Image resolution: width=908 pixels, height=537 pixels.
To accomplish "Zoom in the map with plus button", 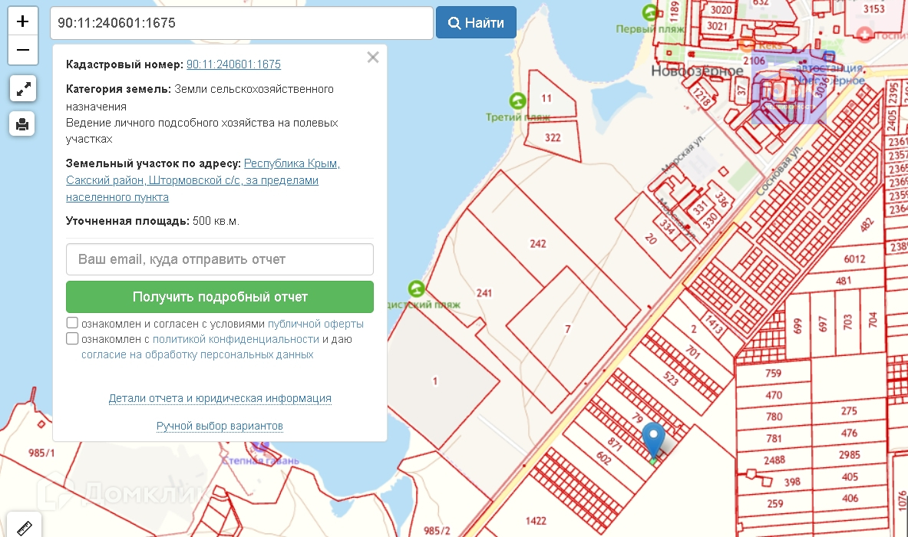I will (x=22, y=21).
